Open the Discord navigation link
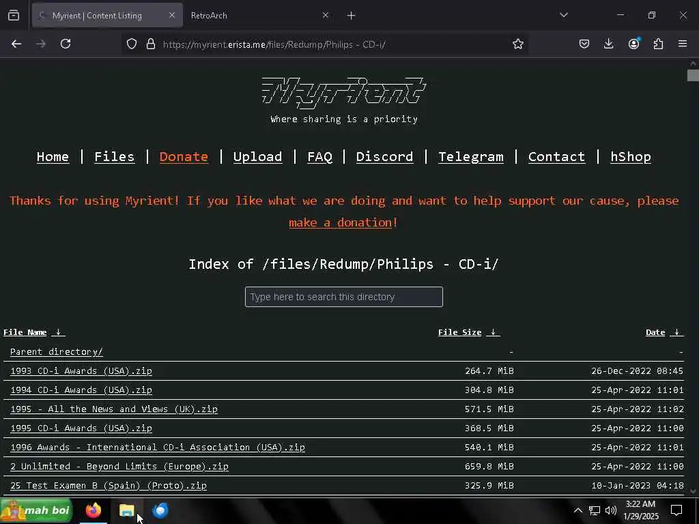The width and height of the screenshot is (699, 524). 384,157
